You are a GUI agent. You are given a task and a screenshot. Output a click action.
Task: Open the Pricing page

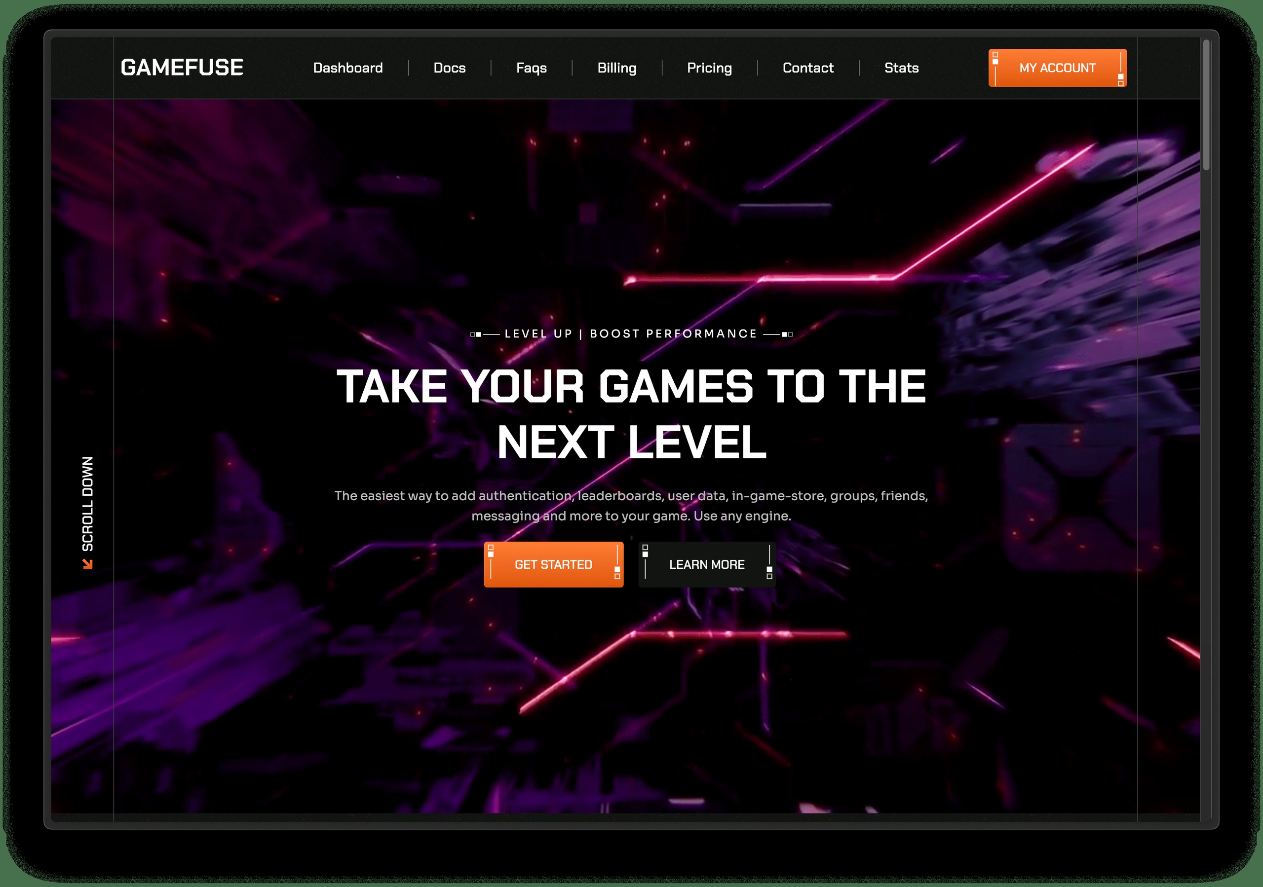[709, 68]
